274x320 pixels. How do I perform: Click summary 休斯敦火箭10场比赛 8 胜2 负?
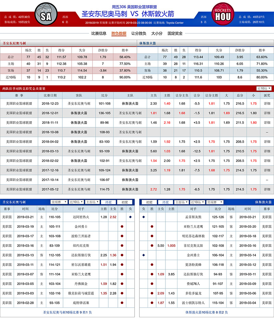[x=207, y=312]
